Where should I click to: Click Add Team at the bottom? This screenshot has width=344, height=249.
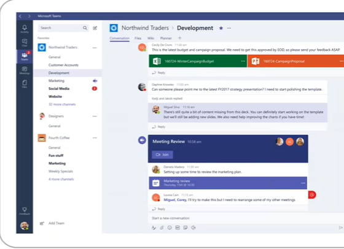(x=52, y=223)
